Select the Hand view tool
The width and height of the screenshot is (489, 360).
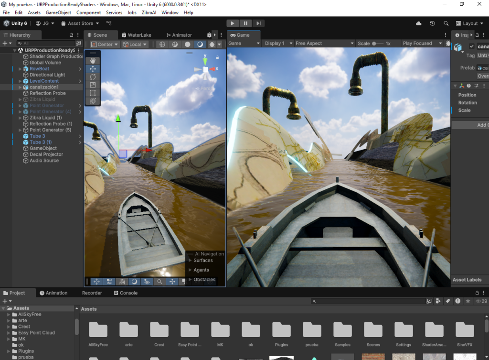93,60
